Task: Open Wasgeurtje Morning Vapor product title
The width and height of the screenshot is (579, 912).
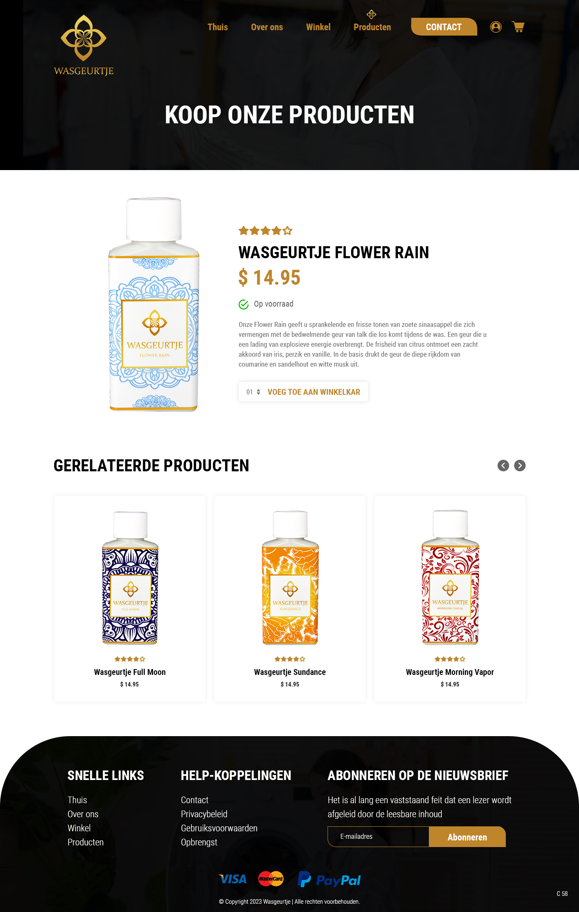Action: tap(450, 672)
